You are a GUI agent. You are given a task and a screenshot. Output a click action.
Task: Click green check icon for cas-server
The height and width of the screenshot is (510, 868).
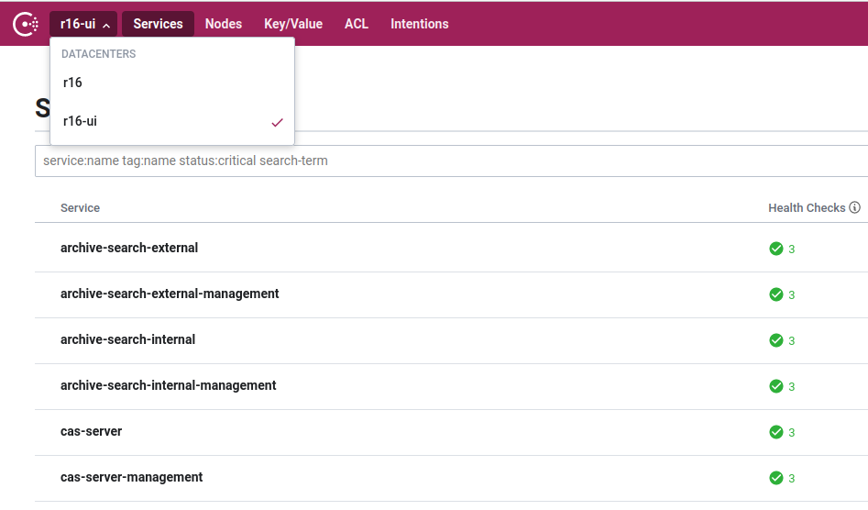[775, 432]
